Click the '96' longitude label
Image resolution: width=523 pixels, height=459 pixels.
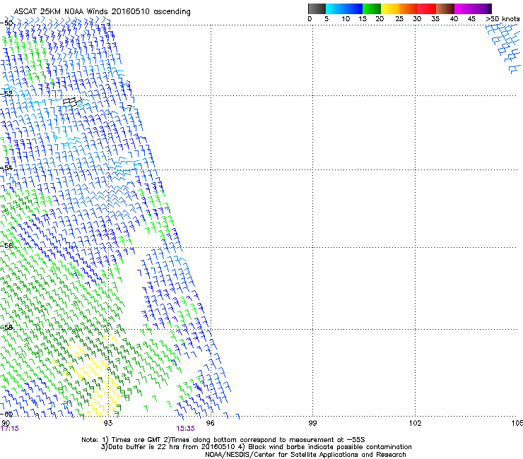coord(210,423)
